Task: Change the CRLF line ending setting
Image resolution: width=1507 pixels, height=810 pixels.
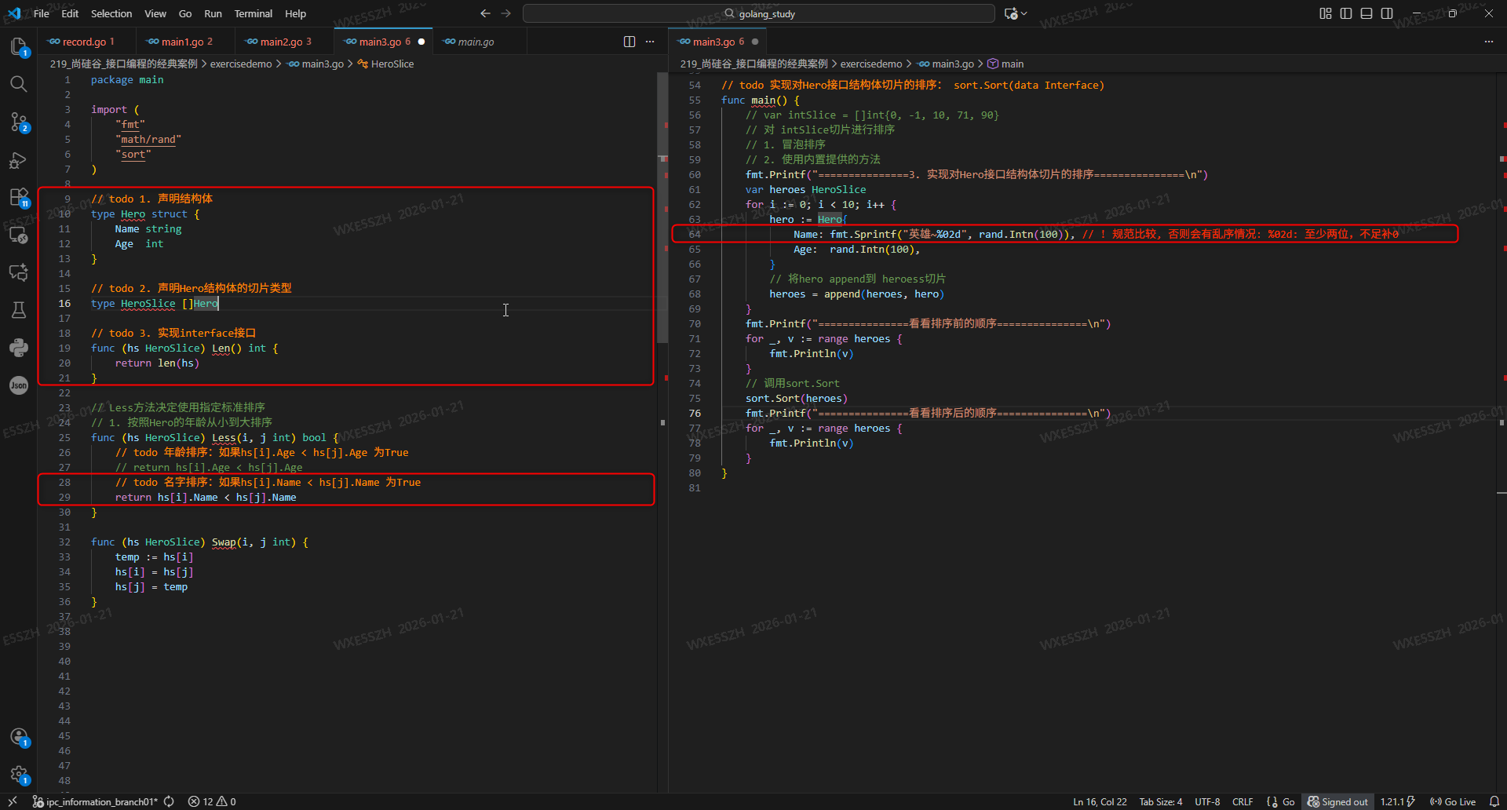Action: coord(1242,801)
